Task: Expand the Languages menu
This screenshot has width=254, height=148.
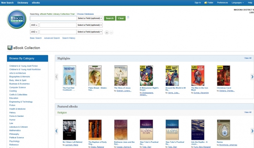Action: 238,3
